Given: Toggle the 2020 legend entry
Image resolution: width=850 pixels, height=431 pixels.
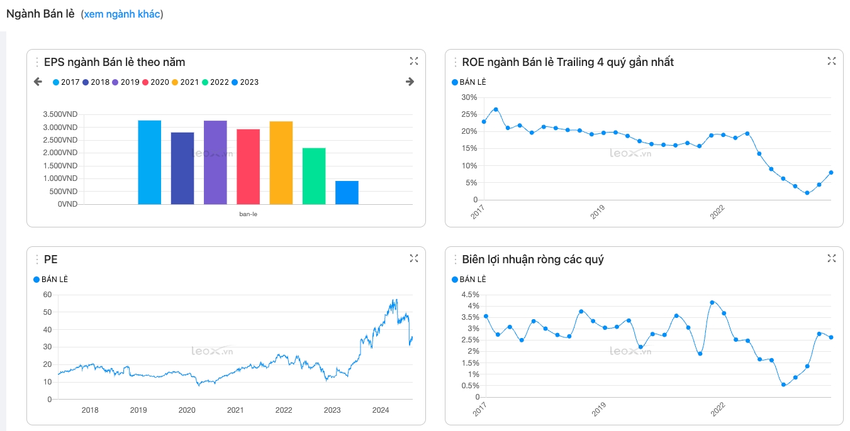Looking at the screenshot, I should [156, 82].
